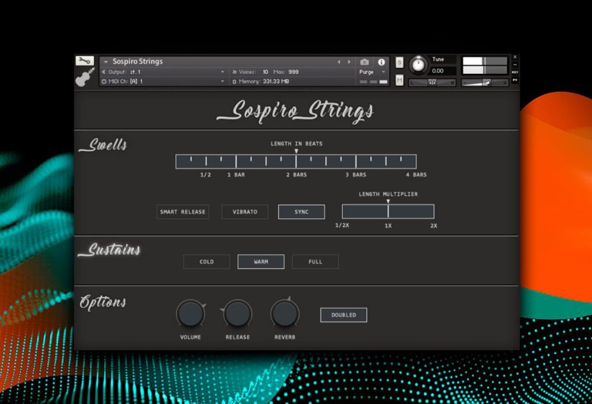Show instrument info with the i icon

[382, 62]
